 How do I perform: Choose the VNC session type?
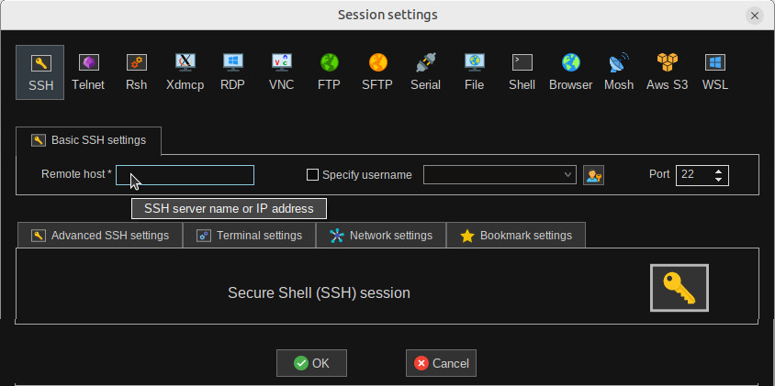pyautogui.click(x=281, y=72)
